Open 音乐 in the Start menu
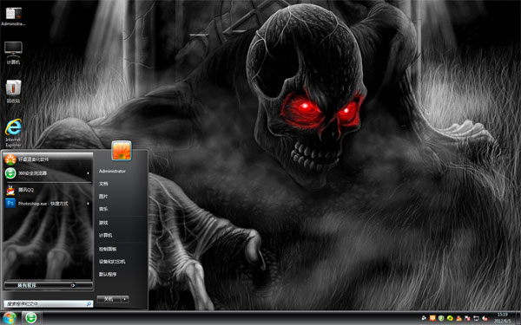The height and width of the screenshot is (325, 521). (x=103, y=209)
